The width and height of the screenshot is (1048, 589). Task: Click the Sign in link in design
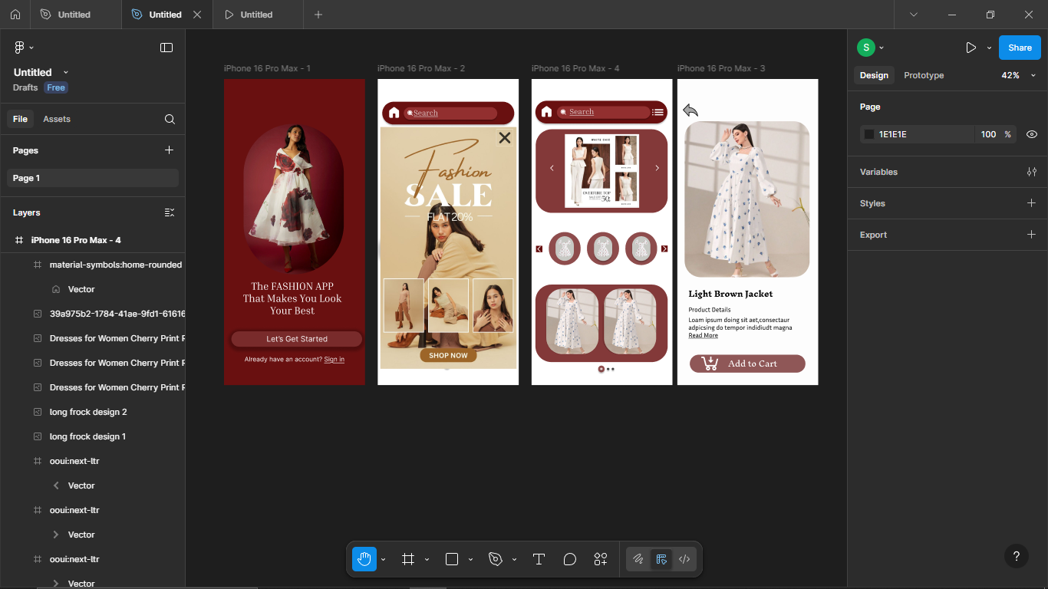(334, 359)
